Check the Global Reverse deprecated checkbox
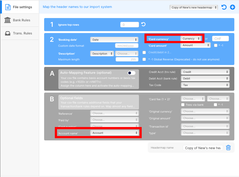The height and width of the screenshot is (177, 239). [144, 59]
